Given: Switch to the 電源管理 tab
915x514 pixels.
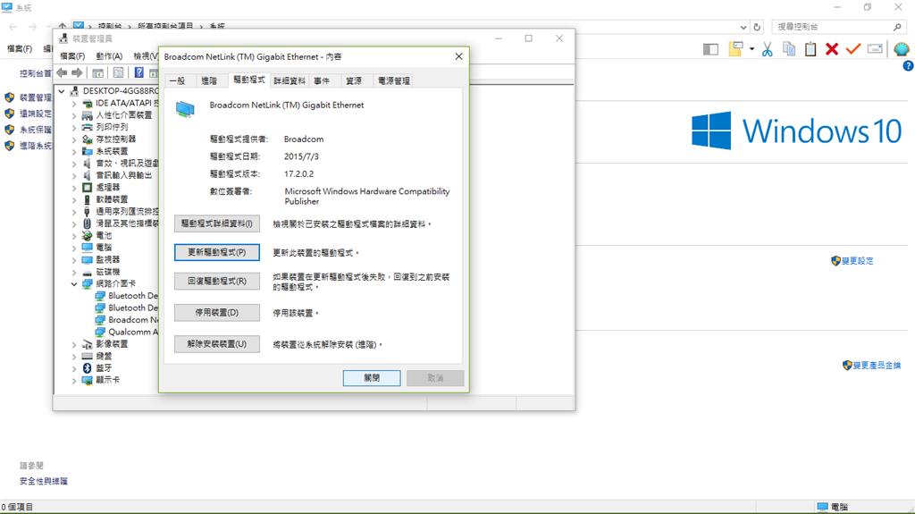Looking at the screenshot, I should [x=394, y=81].
